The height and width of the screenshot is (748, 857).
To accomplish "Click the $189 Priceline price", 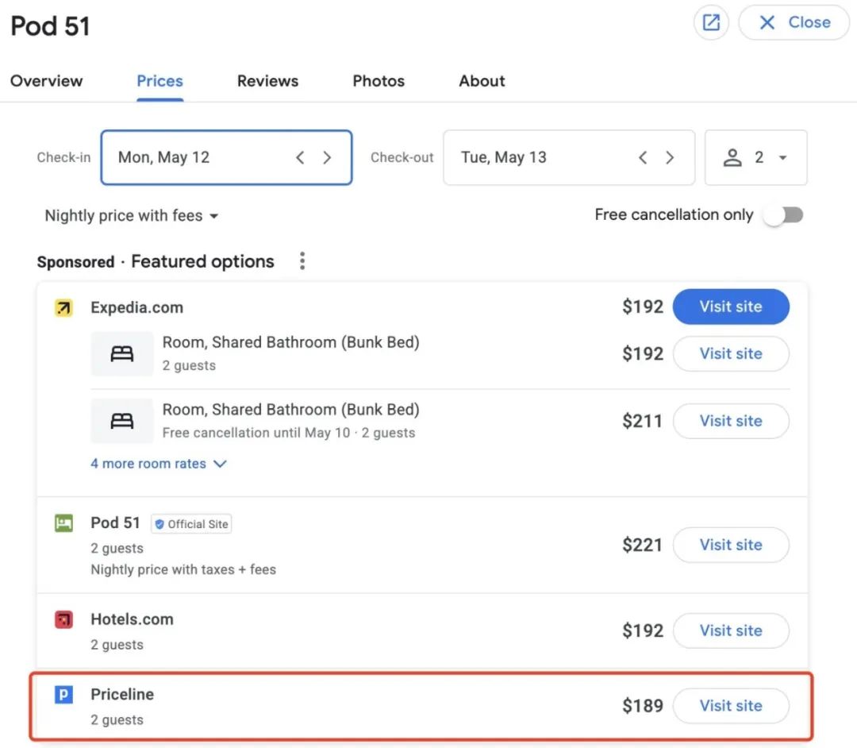I will tap(643, 705).
